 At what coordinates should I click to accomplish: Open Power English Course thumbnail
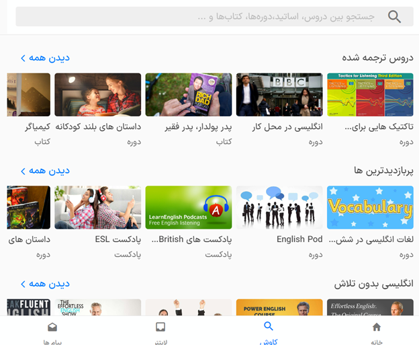coord(279,307)
